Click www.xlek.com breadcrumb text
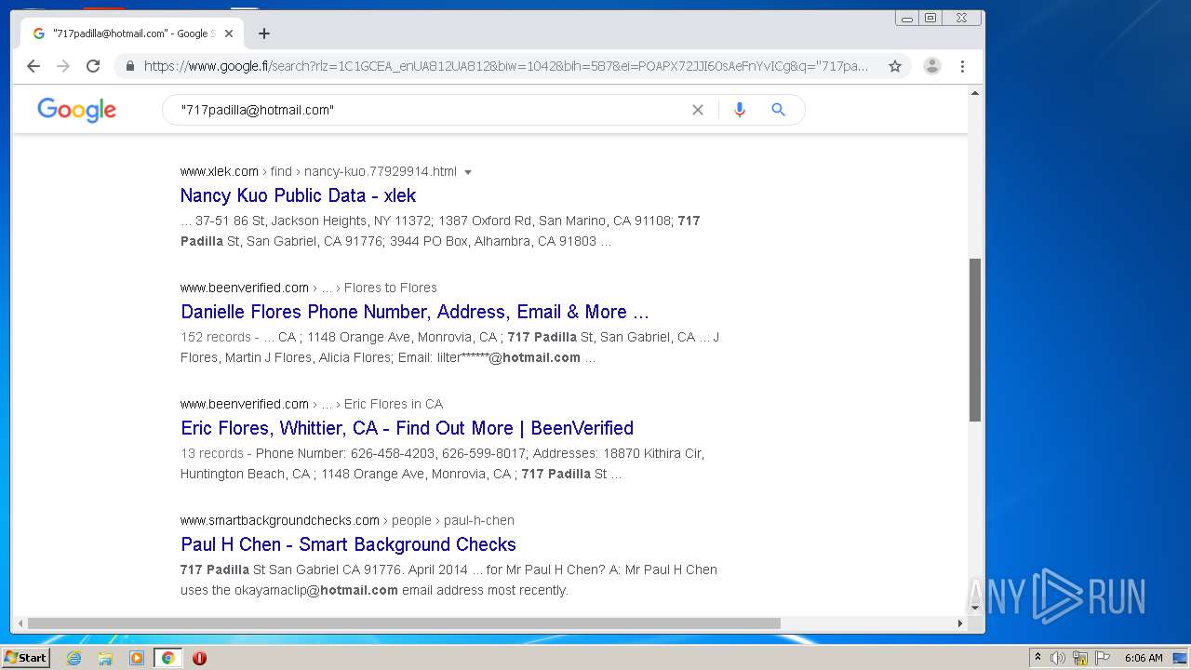Screen dimensions: 1191x670 tap(220, 171)
